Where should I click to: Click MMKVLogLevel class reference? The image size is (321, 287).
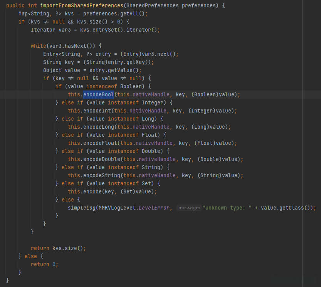pos(117,208)
